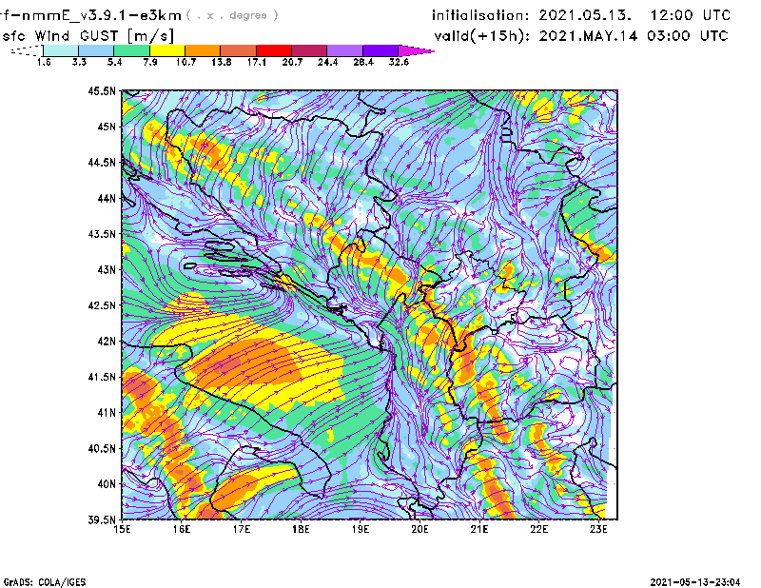The height and width of the screenshot is (588, 761).
Task: Select the red legend swatch from 17.1 to 20.7
Action: point(276,50)
